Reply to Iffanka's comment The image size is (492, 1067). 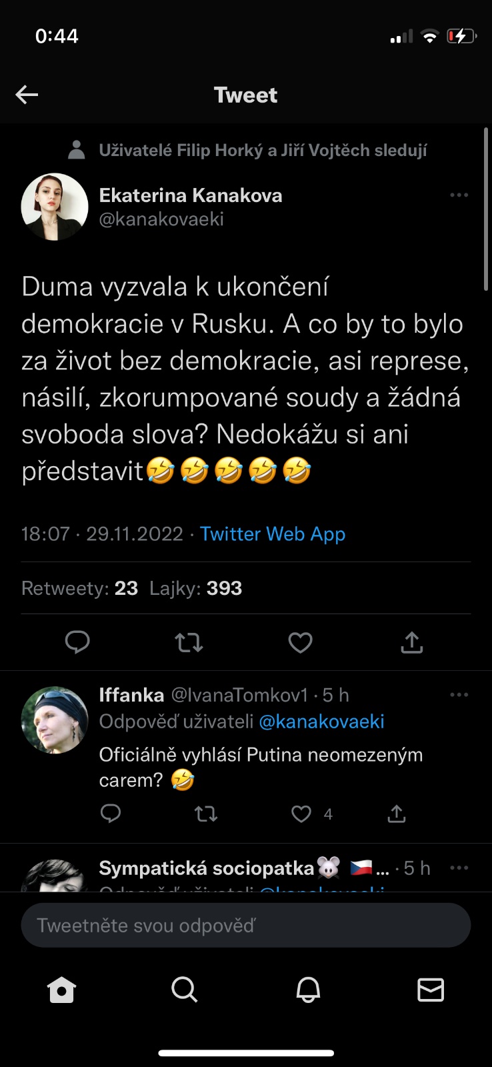click(111, 814)
